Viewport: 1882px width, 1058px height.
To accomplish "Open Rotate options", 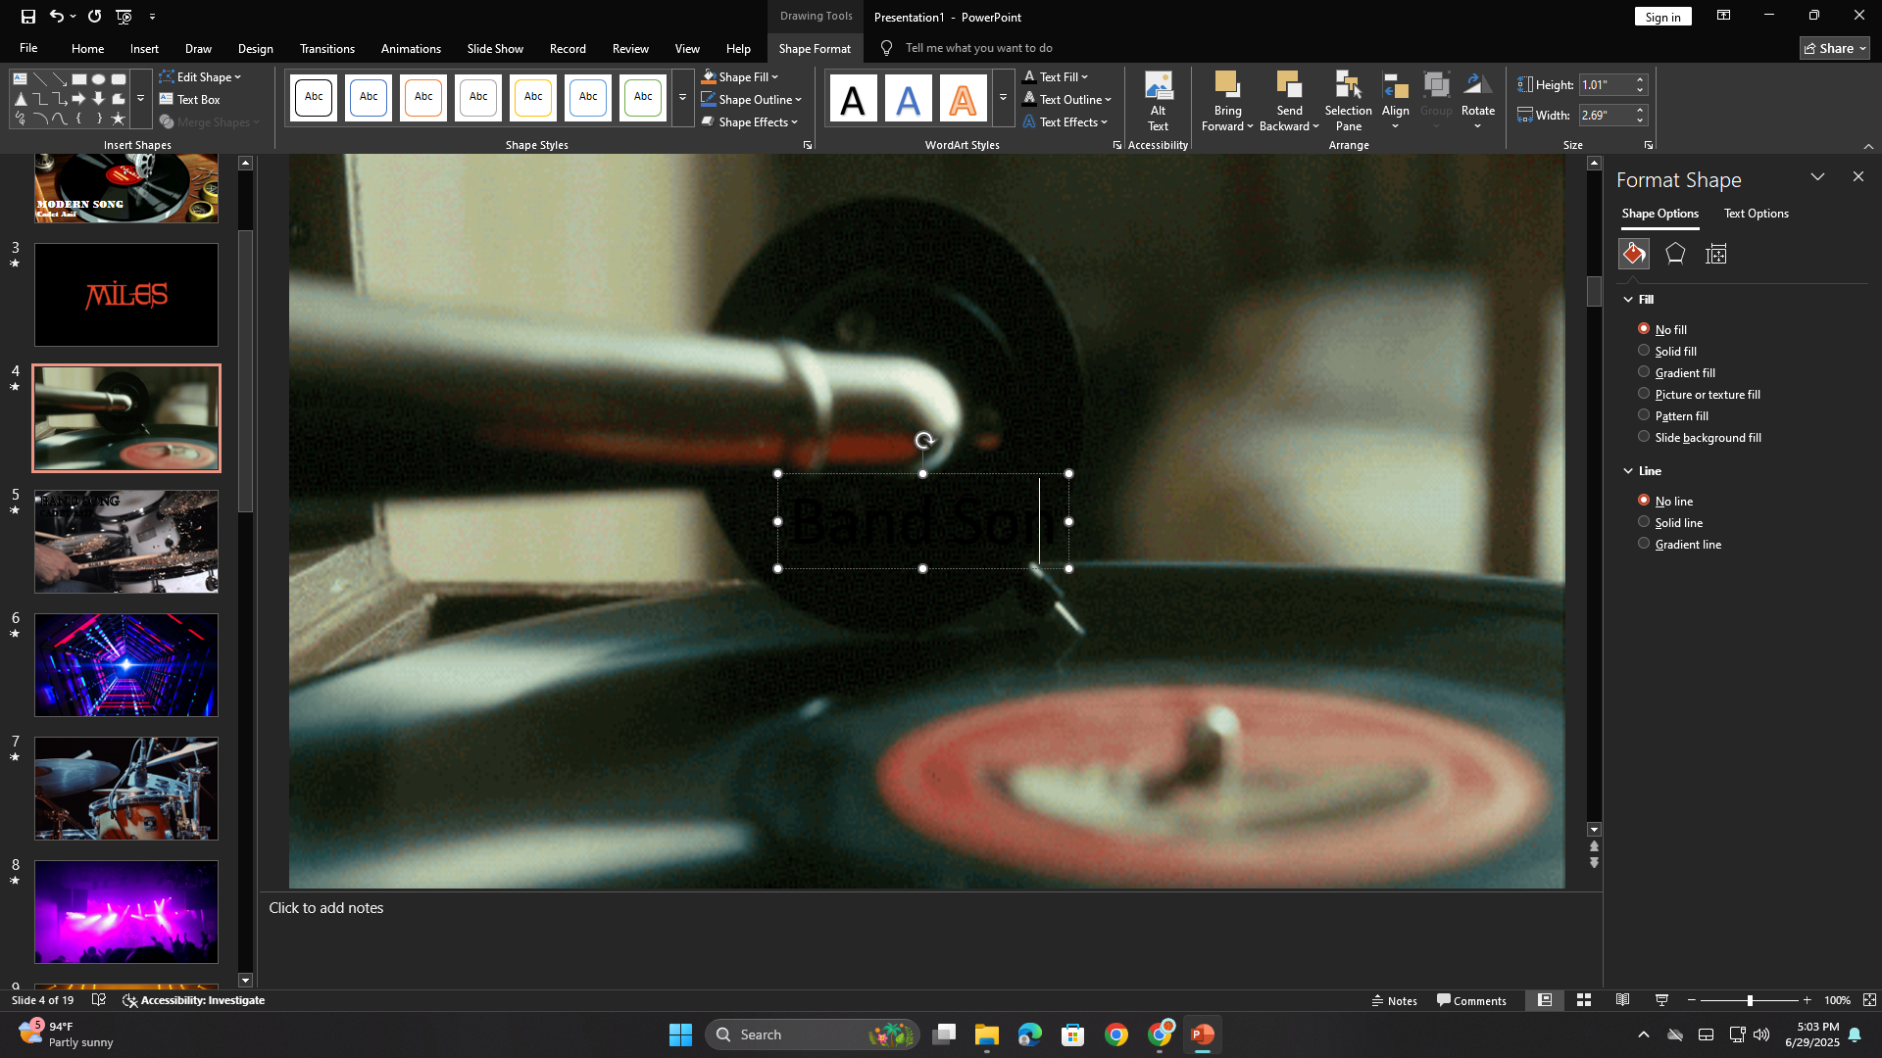I will (x=1477, y=101).
